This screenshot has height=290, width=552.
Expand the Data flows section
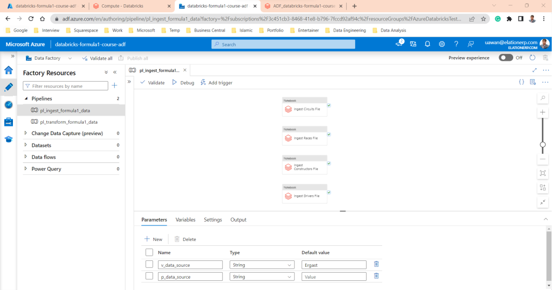(26, 157)
